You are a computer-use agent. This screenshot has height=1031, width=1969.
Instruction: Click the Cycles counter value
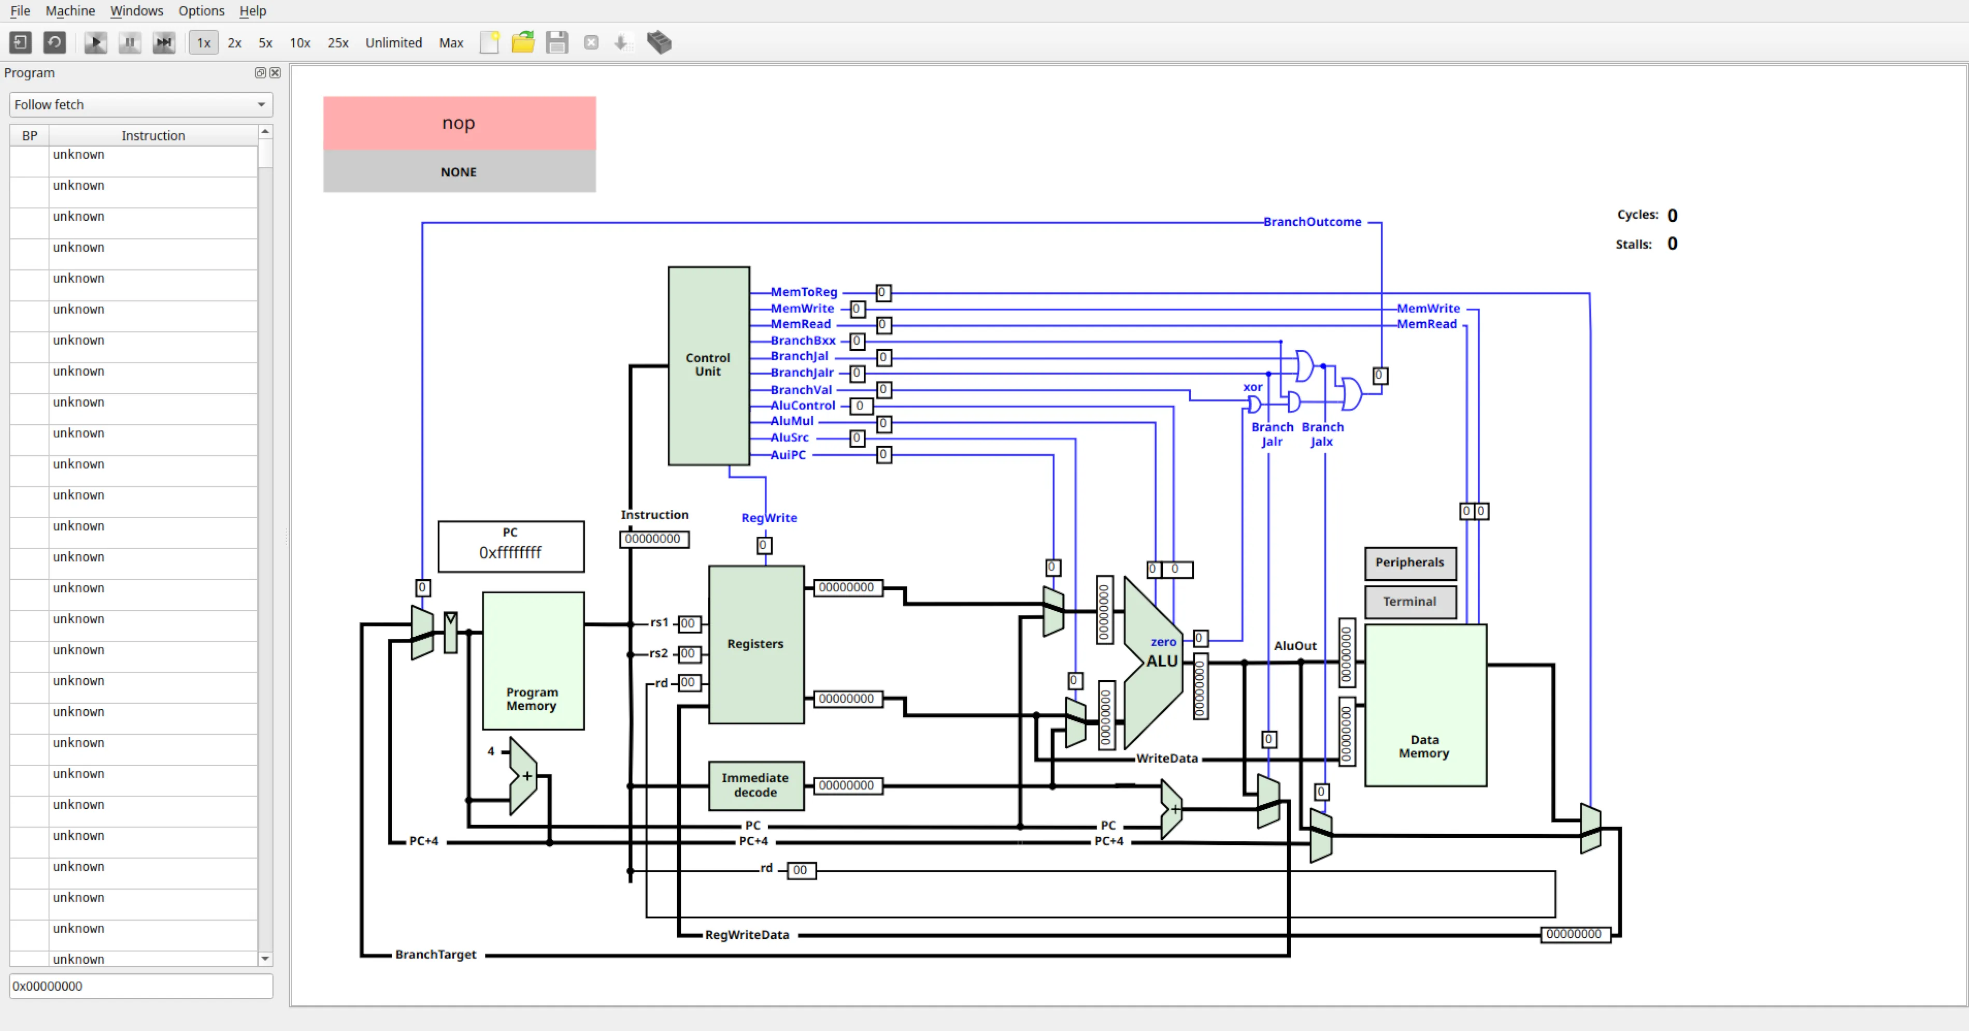(1673, 216)
